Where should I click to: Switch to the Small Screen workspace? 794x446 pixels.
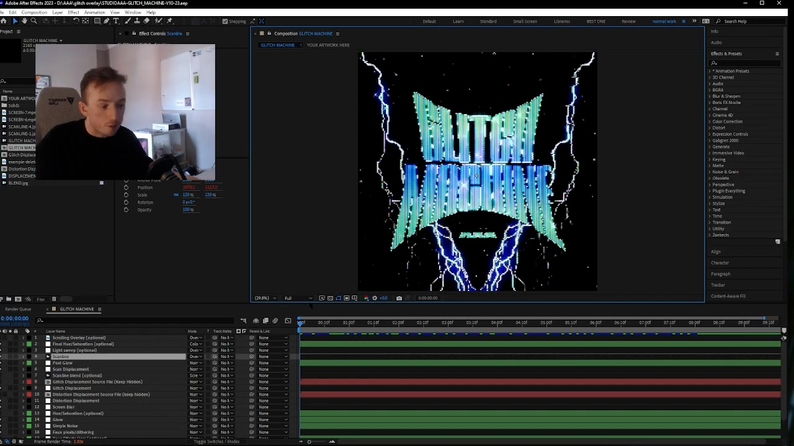525,21
